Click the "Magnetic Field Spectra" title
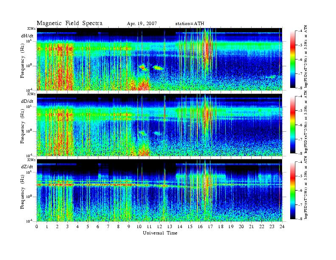 pos(70,23)
